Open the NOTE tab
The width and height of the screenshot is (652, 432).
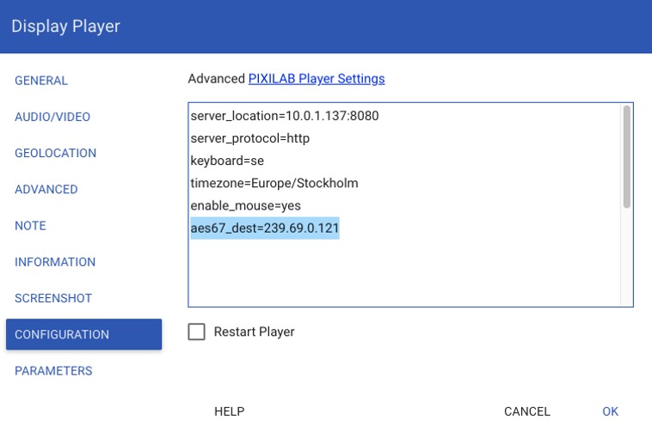[x=30, y=226]
